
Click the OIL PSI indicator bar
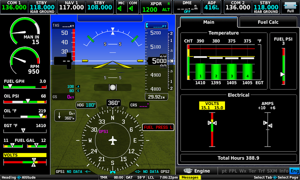(25, 101)
